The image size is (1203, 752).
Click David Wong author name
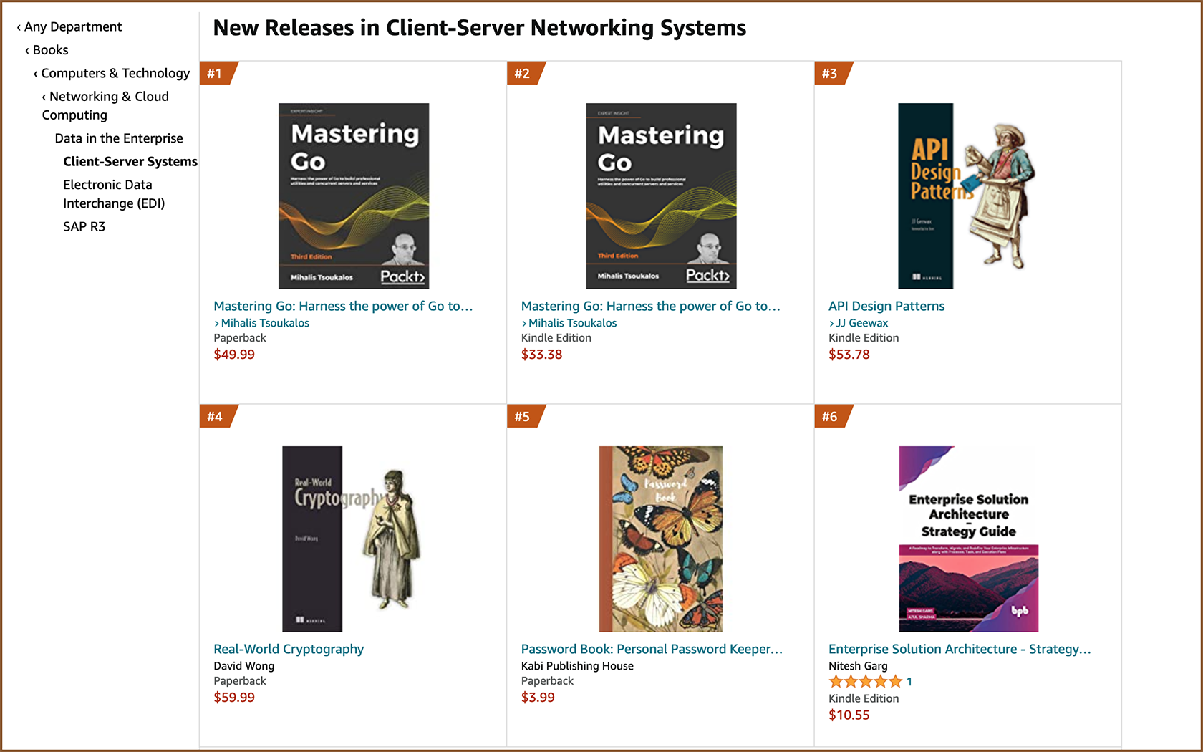pyautogui.click(x=243, y=666)
